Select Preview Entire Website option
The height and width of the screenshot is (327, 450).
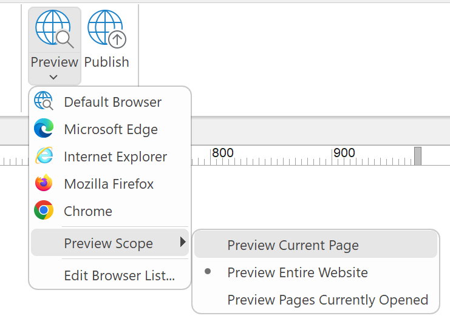(x=316, y=272)
